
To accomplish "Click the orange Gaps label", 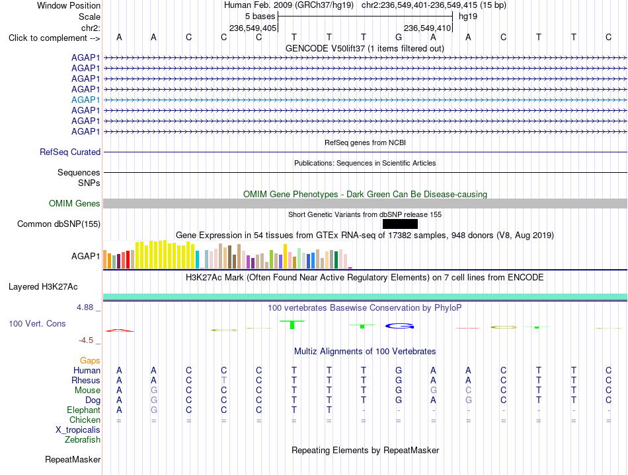I will pyautogui.click(x=90, y=361).
